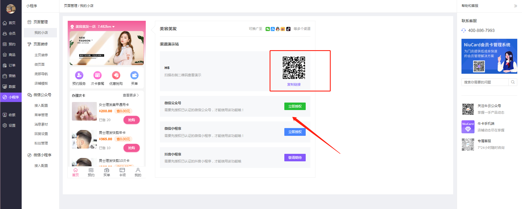The width and height of the screenshot is (522, 209).
Task: Tap the 我的 tab in preview bottom bar
Action: click(x=138, y=172)
